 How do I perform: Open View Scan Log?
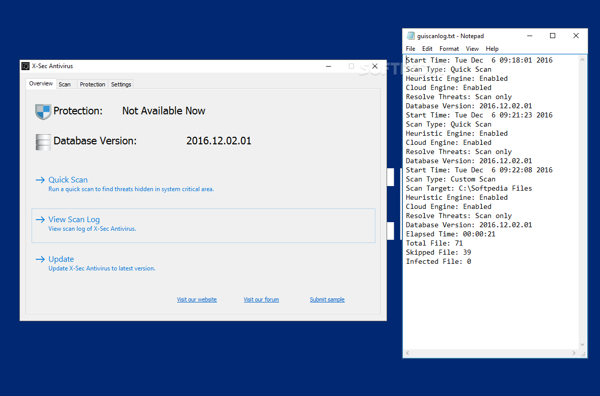pos(204,225)
